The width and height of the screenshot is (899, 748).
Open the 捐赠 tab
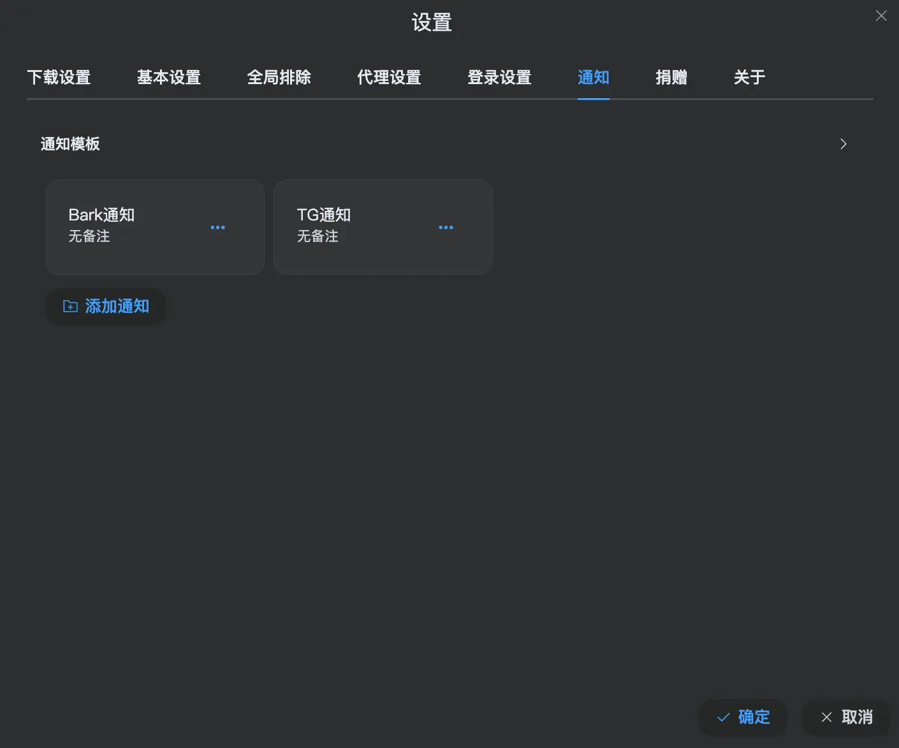coord(671,77)
